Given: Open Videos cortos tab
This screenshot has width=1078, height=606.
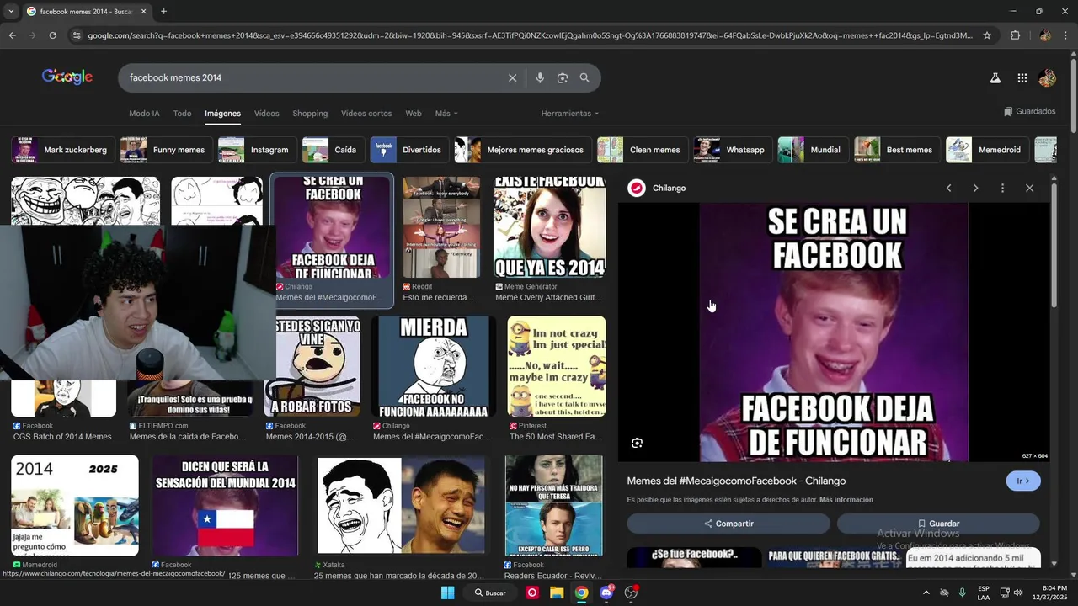Looking at the screenshot, I should (x=366, y=114).
